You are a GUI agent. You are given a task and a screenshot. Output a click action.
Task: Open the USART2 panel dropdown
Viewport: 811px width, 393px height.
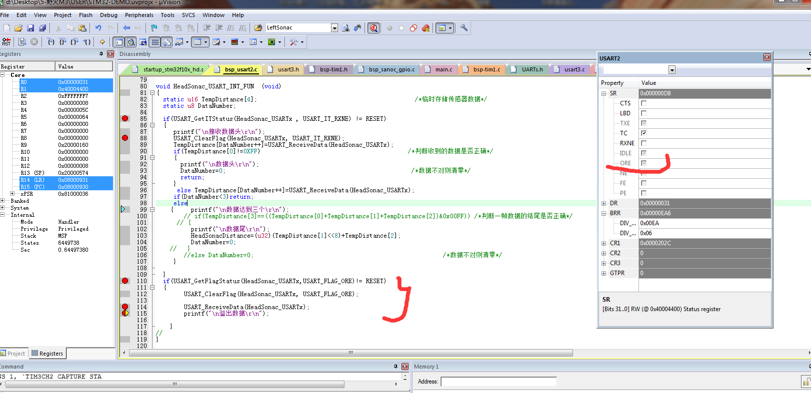coord(672,70)
